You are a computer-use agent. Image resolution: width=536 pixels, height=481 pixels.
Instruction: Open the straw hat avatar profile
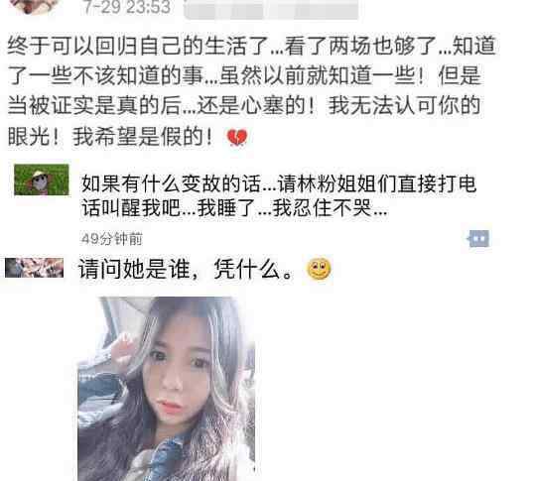[42, 180]
